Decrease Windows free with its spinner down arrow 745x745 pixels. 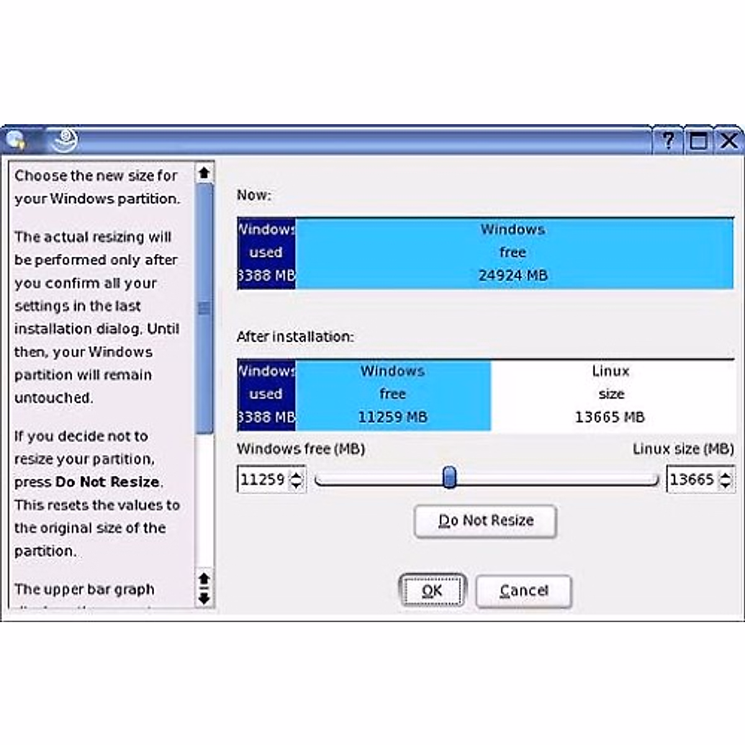point(296,485)
